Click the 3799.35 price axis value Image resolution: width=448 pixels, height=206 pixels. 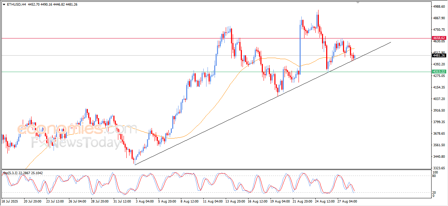click(x=439, y=122)
